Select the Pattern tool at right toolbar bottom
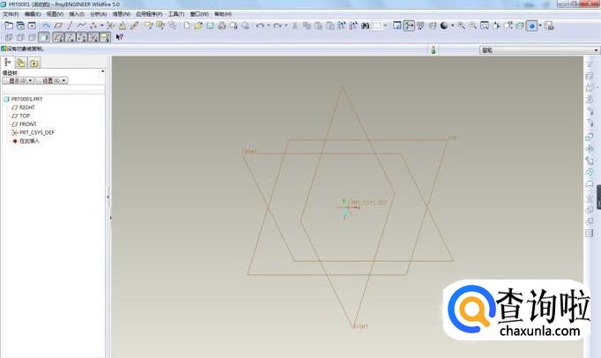This screenshot has width=601, height=358. click(590, 234)
